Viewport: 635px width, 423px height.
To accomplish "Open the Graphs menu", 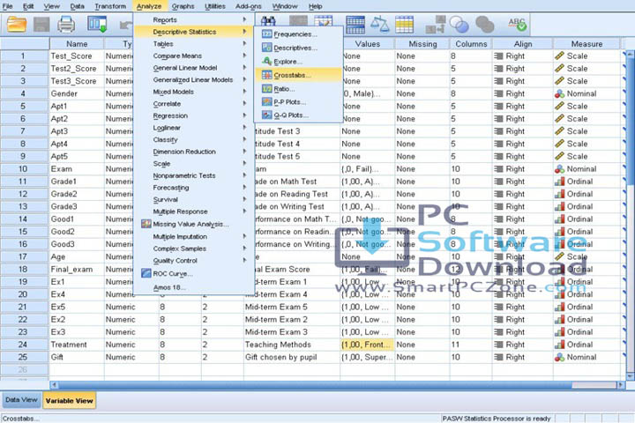I will pyautogui.click(x=183, y=6).
